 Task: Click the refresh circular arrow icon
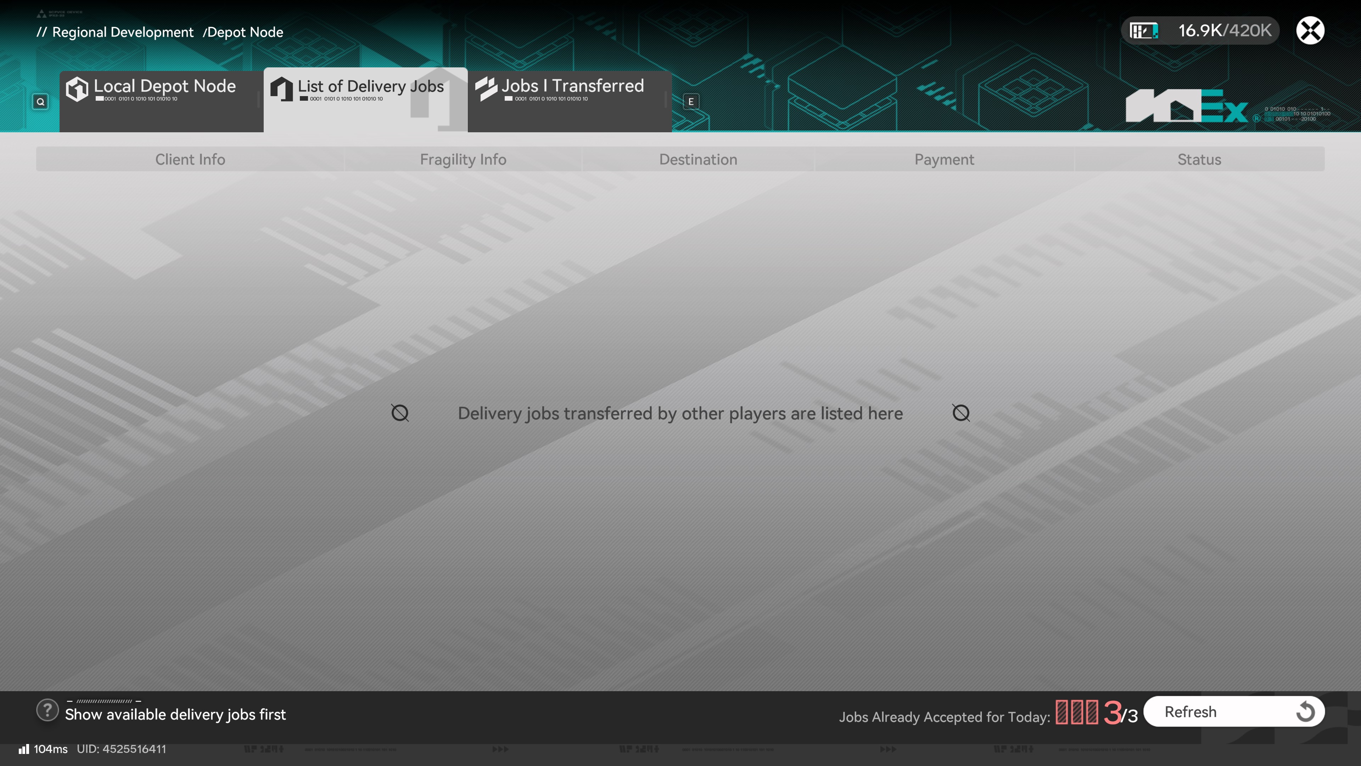tap(1305, 711)
